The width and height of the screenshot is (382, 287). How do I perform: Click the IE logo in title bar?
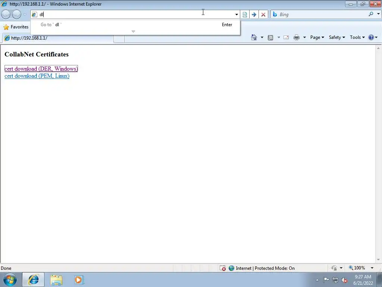4,4
